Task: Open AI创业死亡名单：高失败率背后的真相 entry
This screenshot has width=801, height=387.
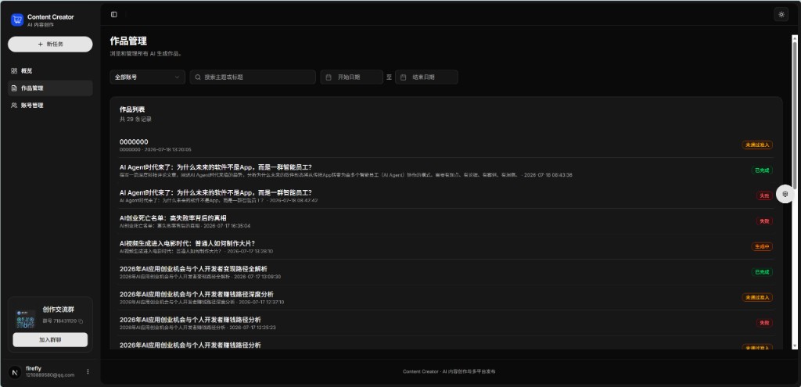Action: 446,221
